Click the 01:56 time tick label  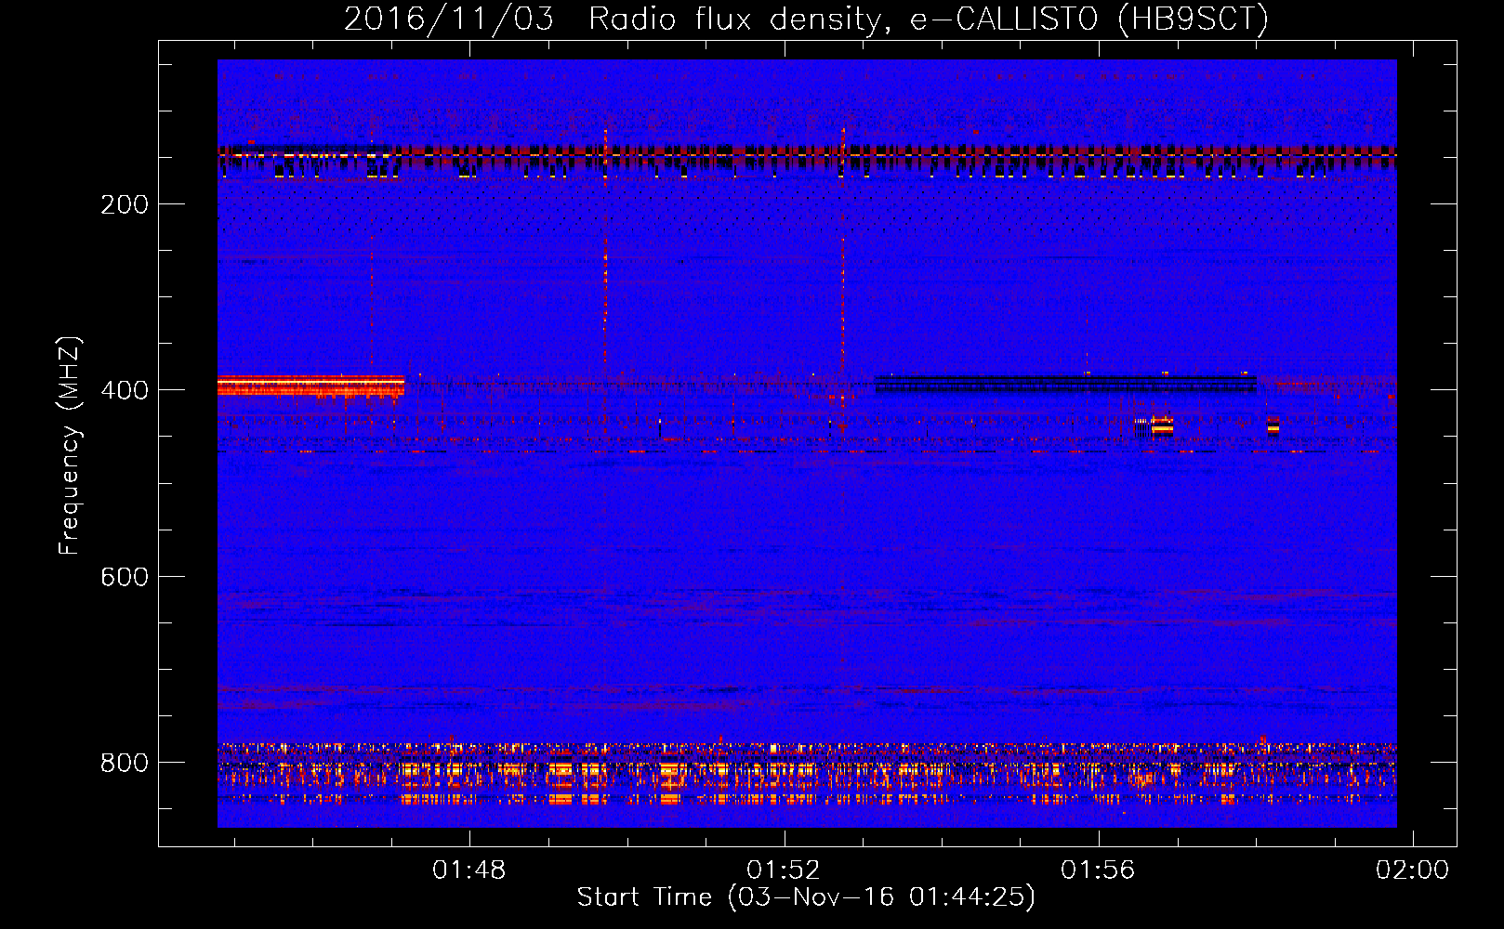pos(1098,870)
